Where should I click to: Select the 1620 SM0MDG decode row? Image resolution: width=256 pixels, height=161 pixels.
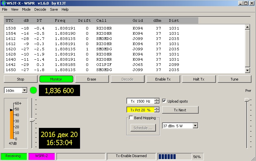coord(92,49)
